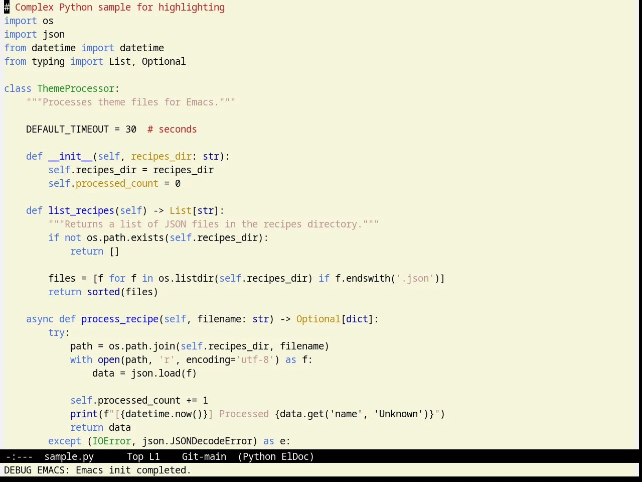Click the process_recipe function name
Image resolution: width=642 pixels, height=482 pixels.
[x=120, y=319]
